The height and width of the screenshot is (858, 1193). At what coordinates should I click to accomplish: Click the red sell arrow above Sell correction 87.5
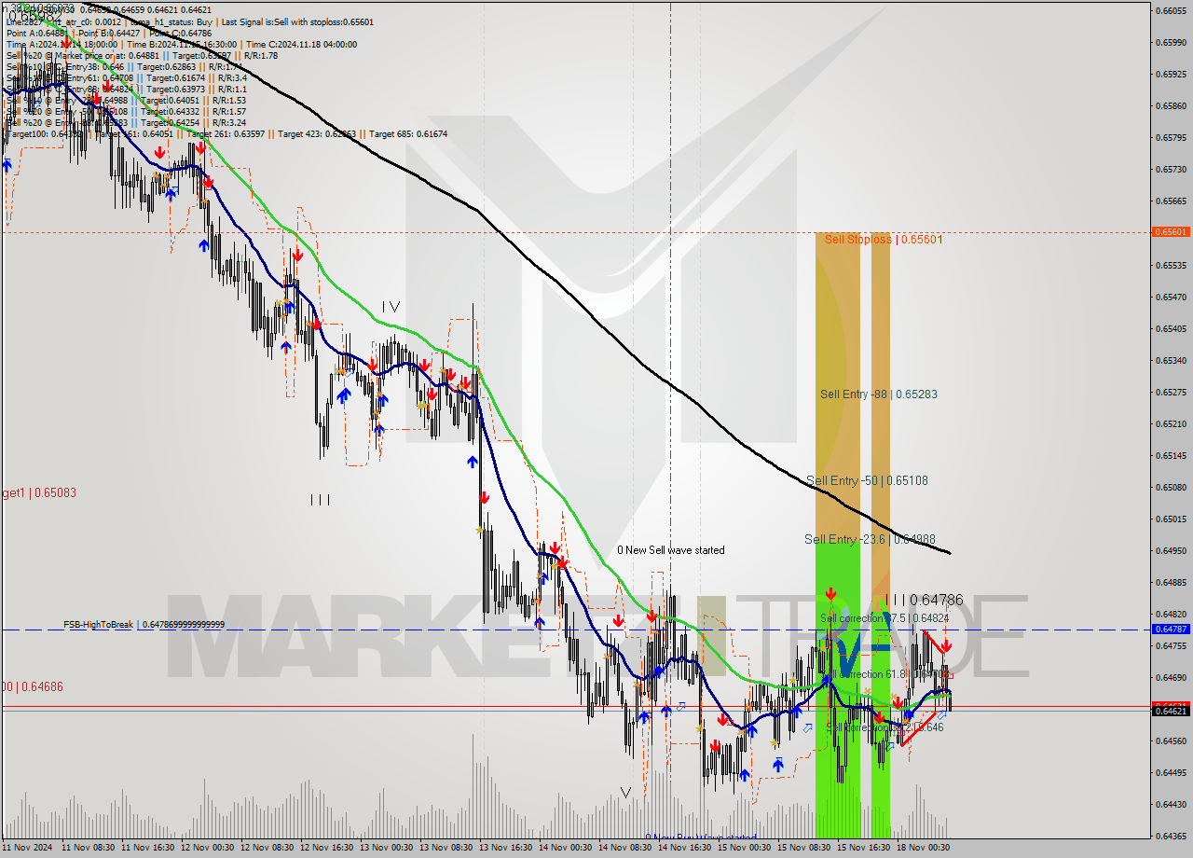point(830,593)
